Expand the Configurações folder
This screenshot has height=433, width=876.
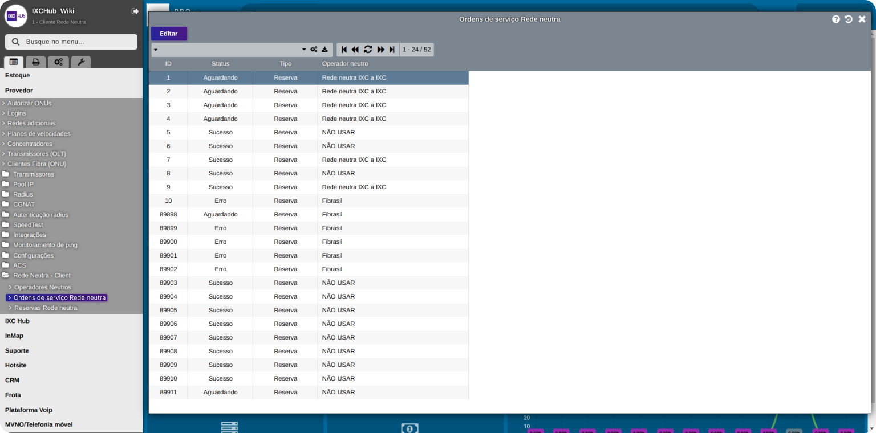point(33,255)
